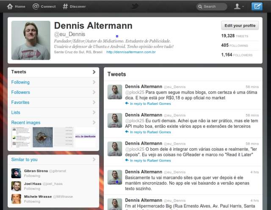Click avatar on Hipermercado Big tweet
The height and width of the screenshot is (210, 271).
click(115, 204)
